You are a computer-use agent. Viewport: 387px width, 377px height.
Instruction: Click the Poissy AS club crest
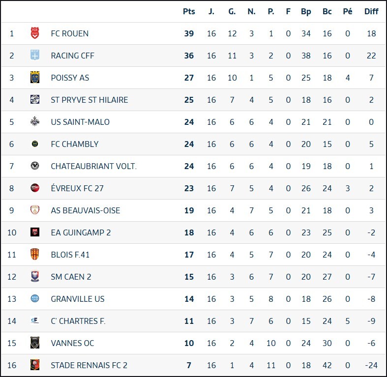click(x=35, y=78)
